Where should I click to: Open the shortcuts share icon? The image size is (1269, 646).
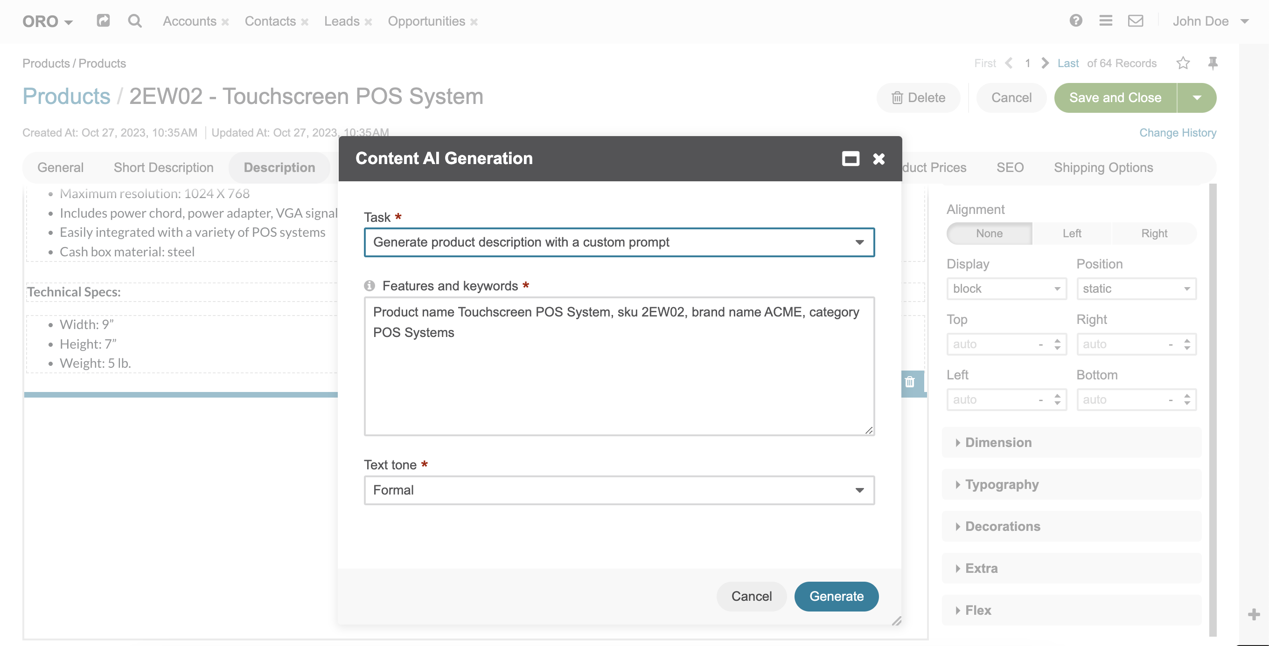pos(103,21)
